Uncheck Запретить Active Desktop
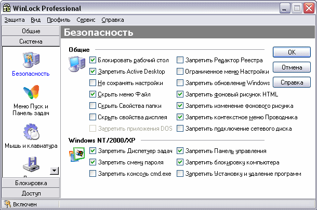Screen dimensions: 317x210 pos(93,72)
